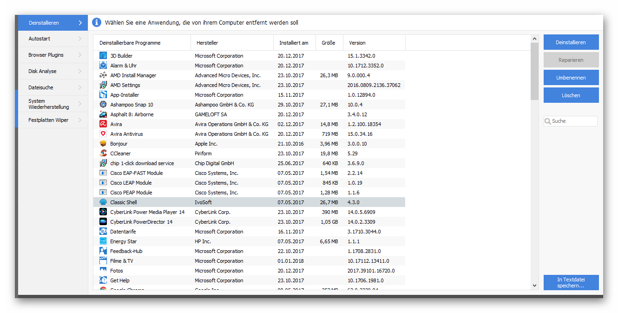Click the Asphalt 8: Airborne icon
This screenshot has width=618, height=313.
(103, 114)
